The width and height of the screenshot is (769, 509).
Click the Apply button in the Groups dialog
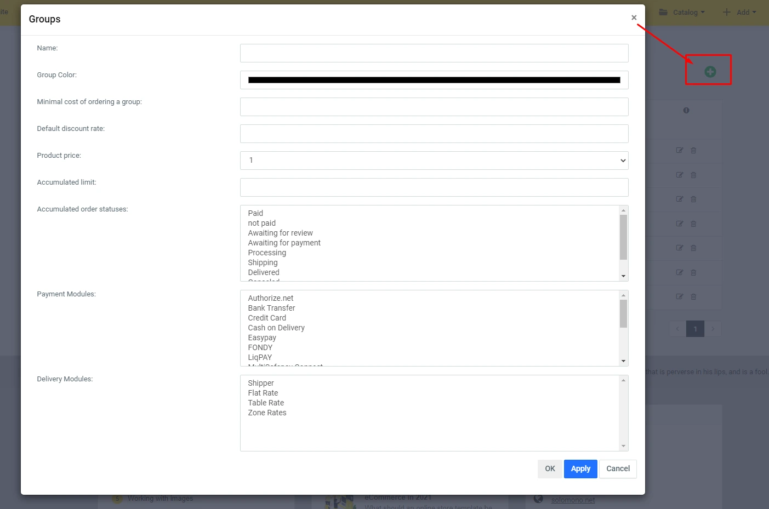580,468
